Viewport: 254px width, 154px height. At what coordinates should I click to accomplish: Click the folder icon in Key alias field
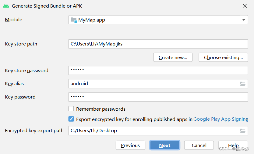[243, 84]
